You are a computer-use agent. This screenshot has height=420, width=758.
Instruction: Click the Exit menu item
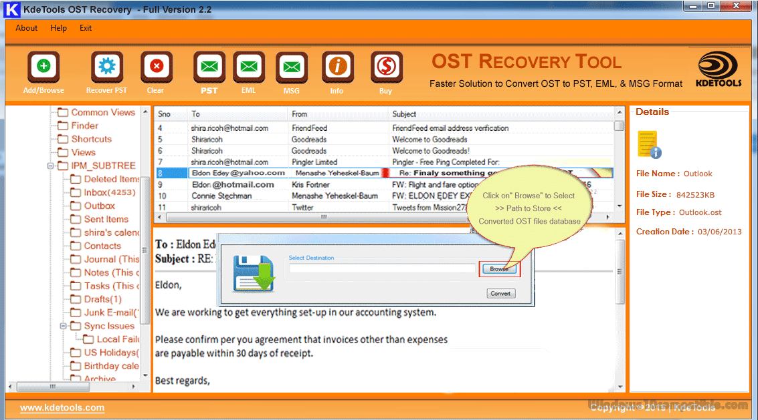coord(86,28)
